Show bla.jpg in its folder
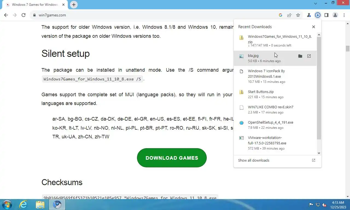Screen dimensions: 350x210 click(x=300, y=56)
